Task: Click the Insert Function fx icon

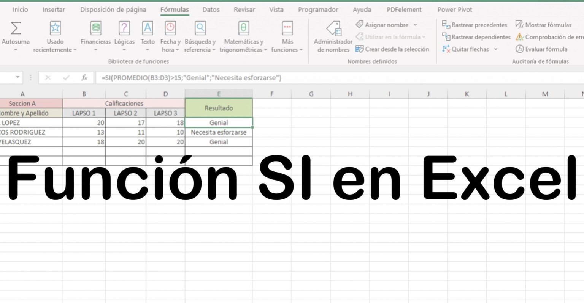Action: click(x=84, y=78)
